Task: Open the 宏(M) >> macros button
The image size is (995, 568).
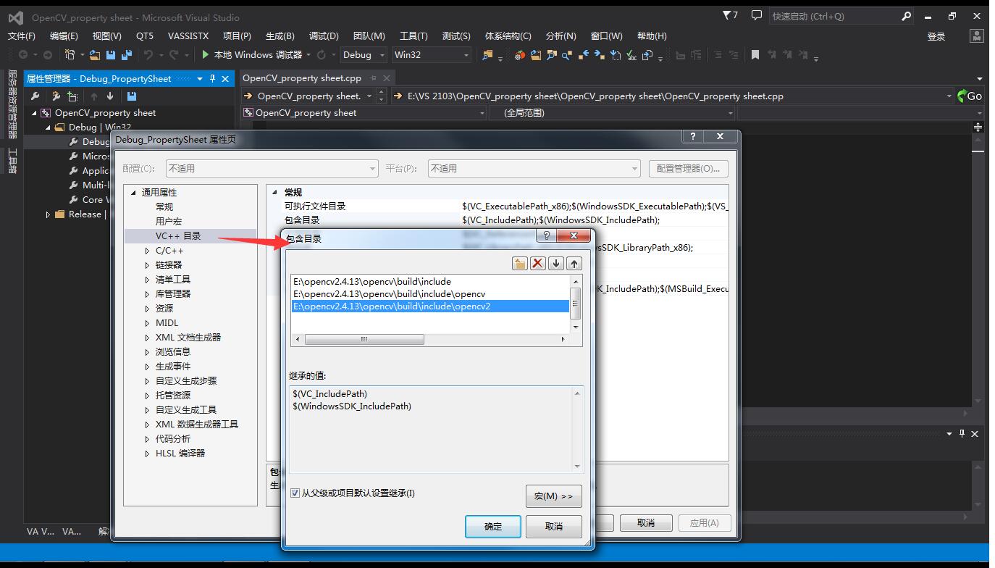Action: pyautogui.click(x=553, y=496)
